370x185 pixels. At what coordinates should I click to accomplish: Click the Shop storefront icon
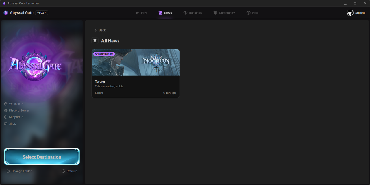tap(6, 123)
